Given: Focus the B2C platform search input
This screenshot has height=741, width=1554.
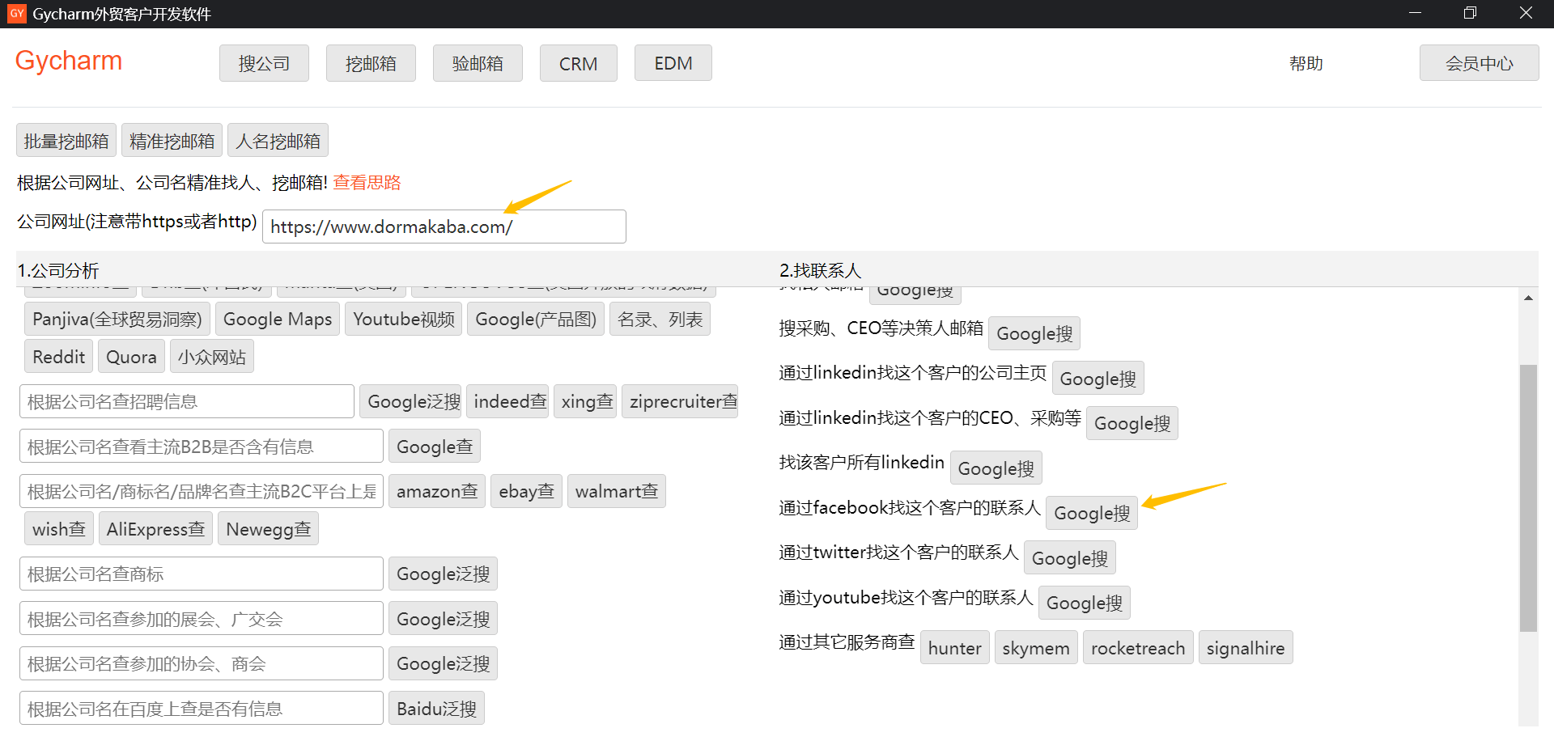Looking at the screenshot, I should pos(202,491).
